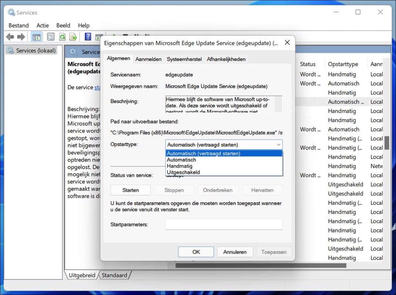Toggle the Show/Hide console tree icon
The image size is (396, 295).
click(x=36, y=37)
